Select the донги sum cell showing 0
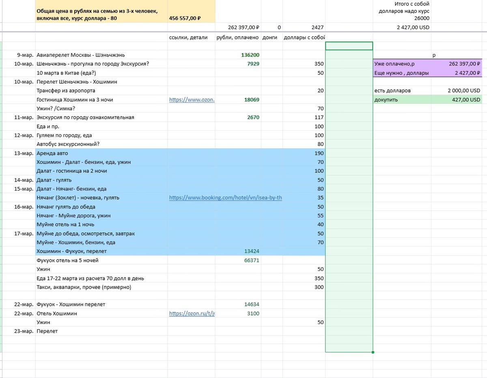 coord(272,28)
